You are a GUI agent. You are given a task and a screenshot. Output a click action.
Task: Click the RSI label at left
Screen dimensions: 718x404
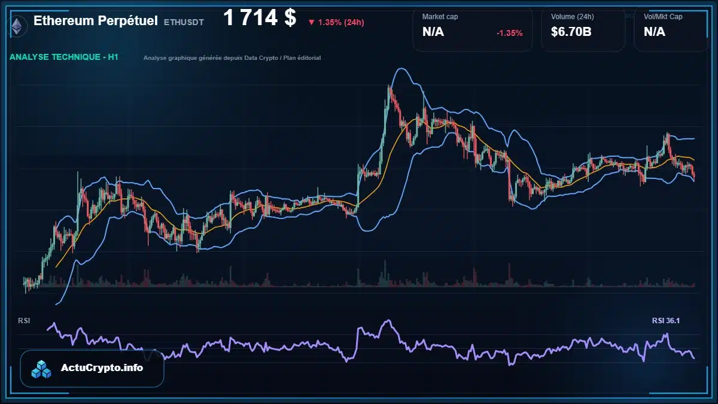click(24, 321)
